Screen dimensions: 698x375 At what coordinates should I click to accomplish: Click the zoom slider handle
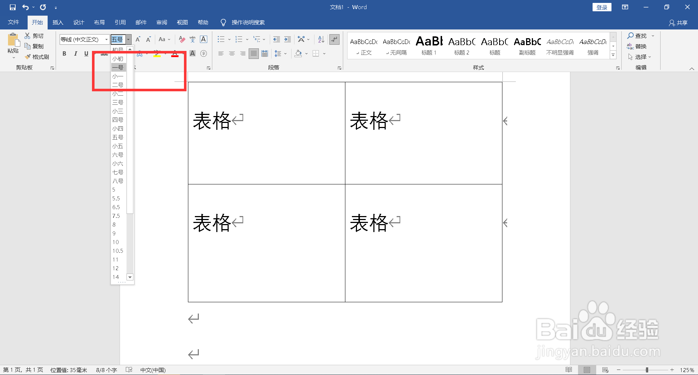click(647, 370)
